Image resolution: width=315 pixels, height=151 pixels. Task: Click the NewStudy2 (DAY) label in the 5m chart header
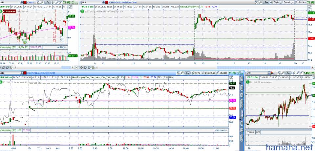point(190,7)
